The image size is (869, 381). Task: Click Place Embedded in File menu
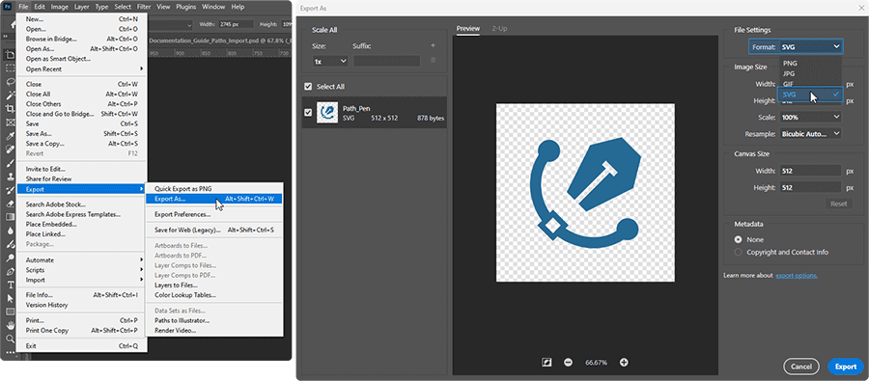coord(82,225)
